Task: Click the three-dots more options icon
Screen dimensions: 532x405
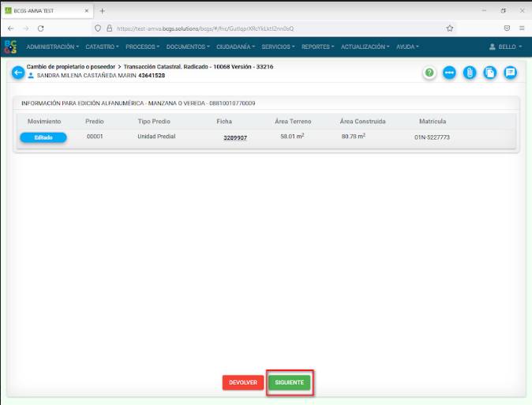Action: coord(449,73)
